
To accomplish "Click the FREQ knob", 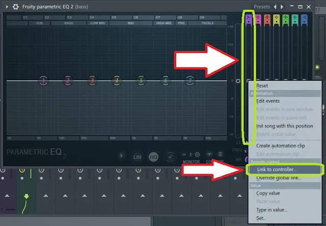I will (246, 151).
